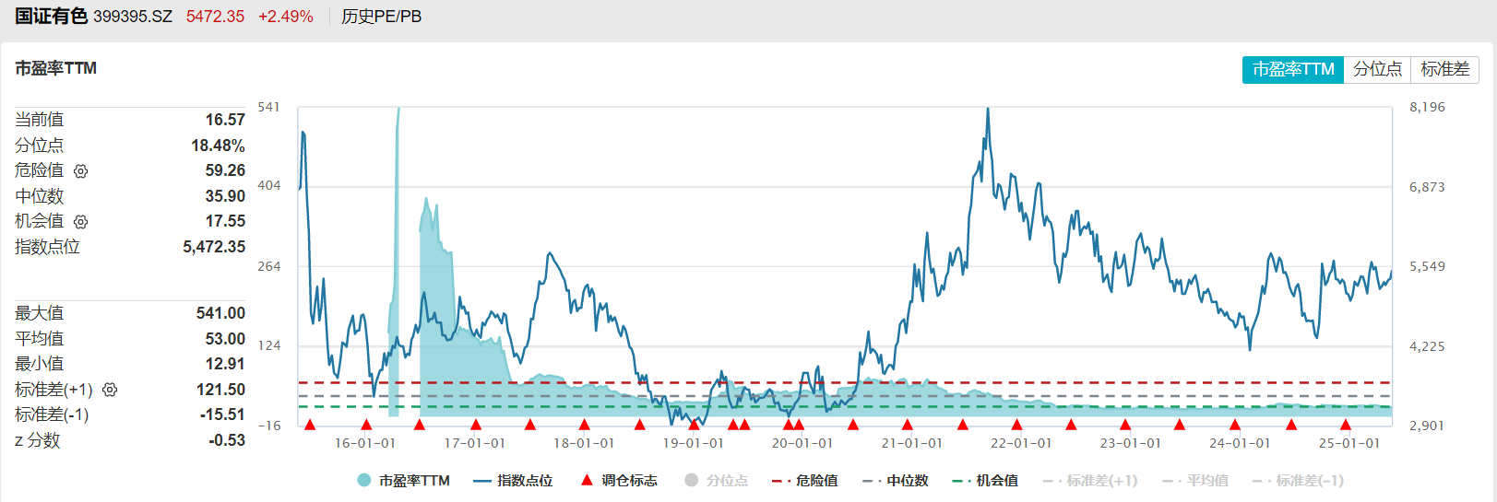Click the 国证有色 index name
The width and height of the screenshot is (1497, 502).
click(x=51, y=17)
